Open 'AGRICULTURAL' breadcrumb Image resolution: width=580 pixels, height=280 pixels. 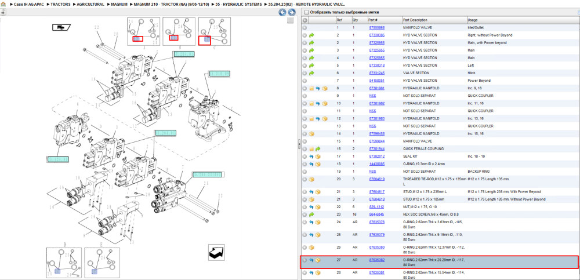[x=90, y=5]
